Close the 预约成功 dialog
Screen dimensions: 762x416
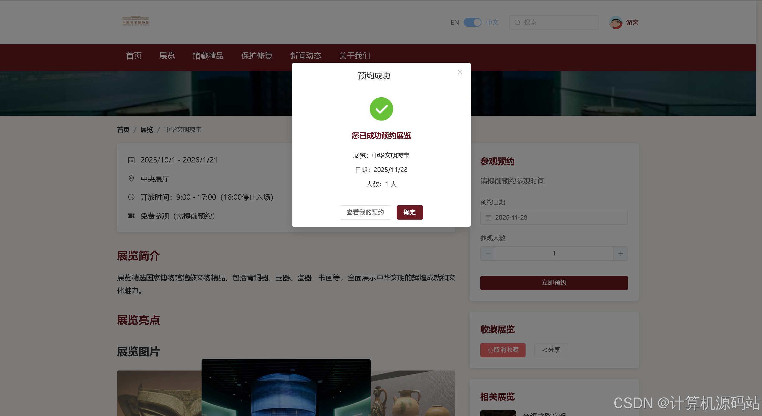click(x=460, y=72)
